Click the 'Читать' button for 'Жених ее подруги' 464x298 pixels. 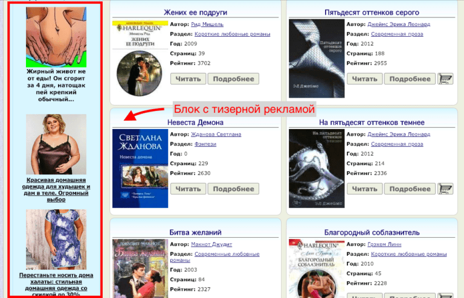pos(188,79)
